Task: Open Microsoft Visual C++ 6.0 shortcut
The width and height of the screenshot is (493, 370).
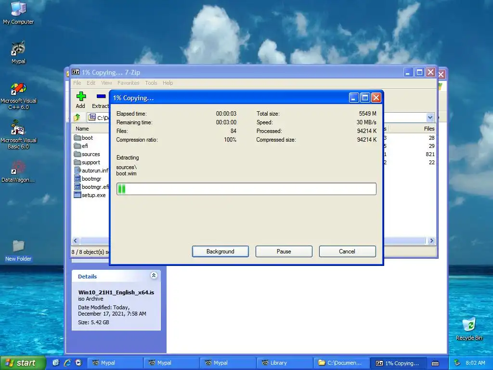Action: click(x=18, y=96)
